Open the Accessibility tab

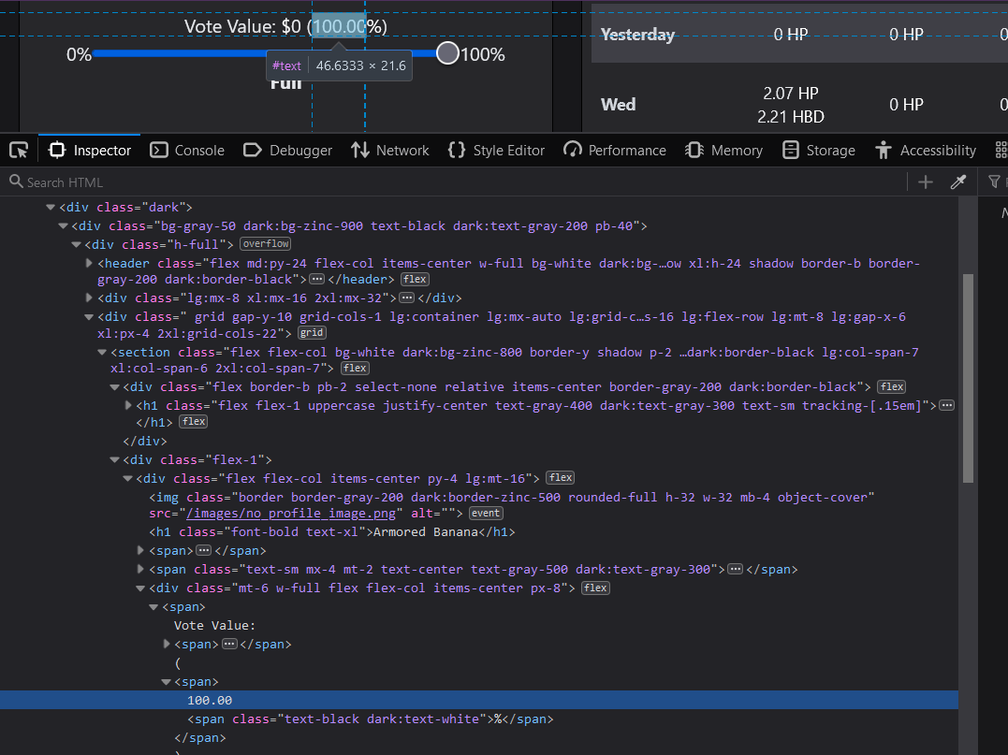(926, 151)
